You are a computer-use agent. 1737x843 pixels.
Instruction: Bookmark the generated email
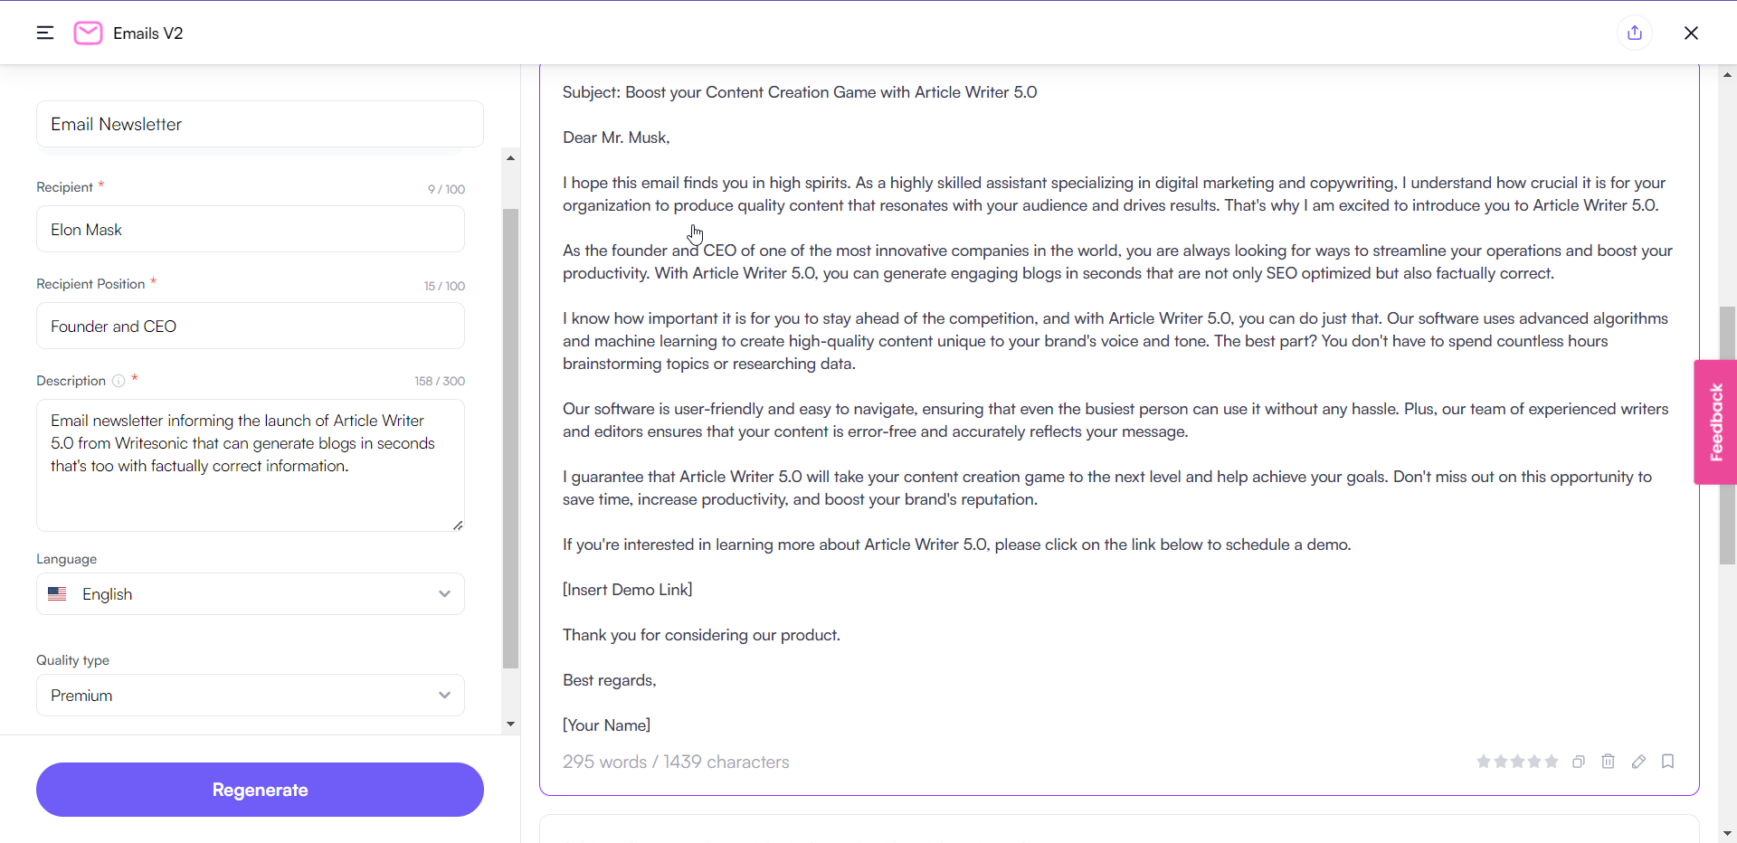(x=1668, y=762)
